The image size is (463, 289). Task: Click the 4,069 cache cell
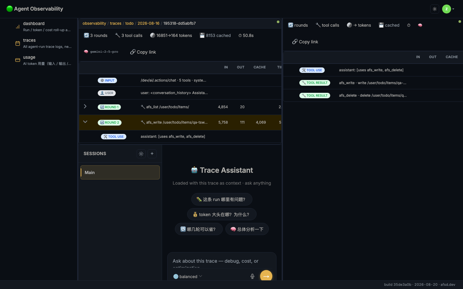(x=261, y=122)
